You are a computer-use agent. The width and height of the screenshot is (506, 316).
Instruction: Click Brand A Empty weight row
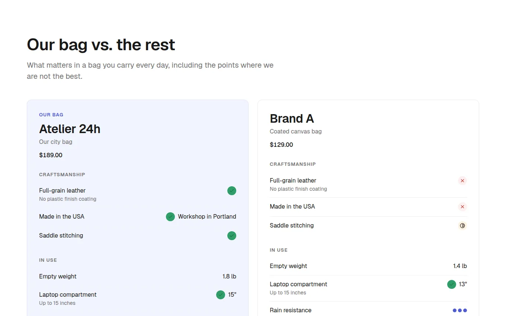pyautogui.click(x=368, y=266)
